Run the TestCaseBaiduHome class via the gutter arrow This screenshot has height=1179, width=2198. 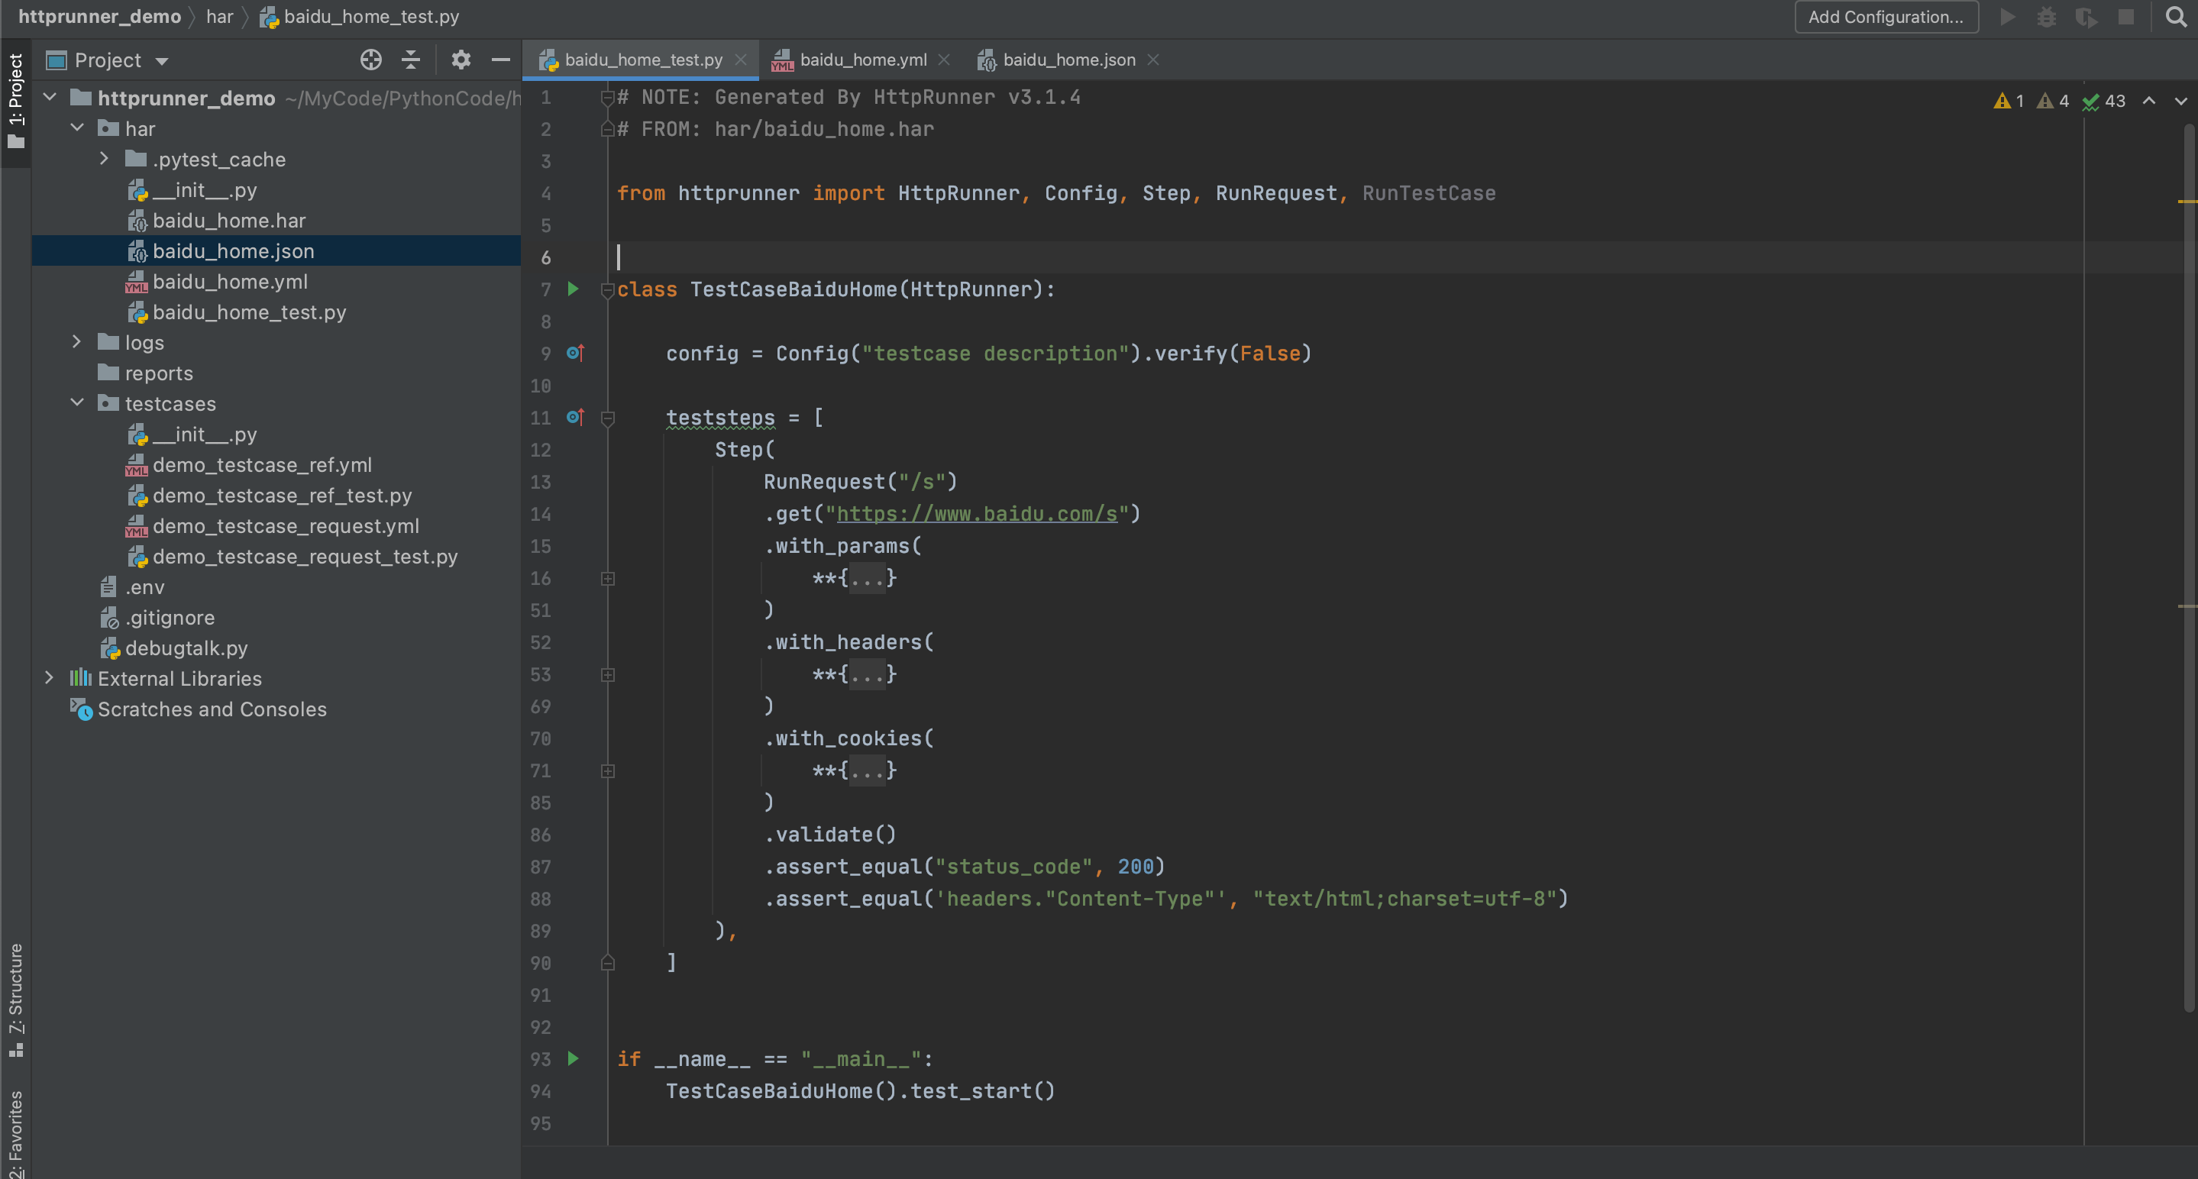574,289
